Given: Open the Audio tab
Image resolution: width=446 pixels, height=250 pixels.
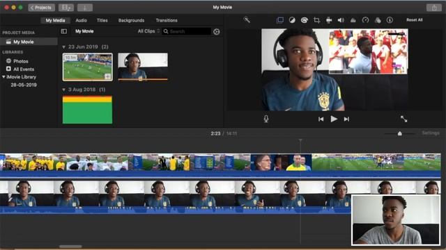Looking at the screenshot, I should [81, 20].
